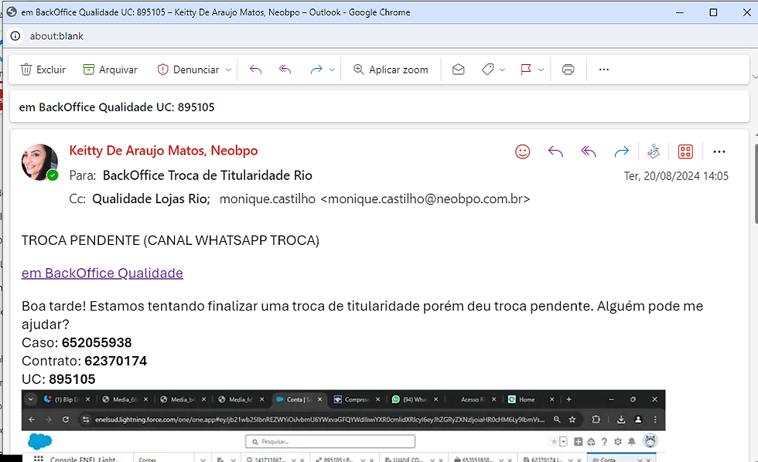Select recipient BackOffice Troca de Titularidade Rio

(x=207, y=175)
